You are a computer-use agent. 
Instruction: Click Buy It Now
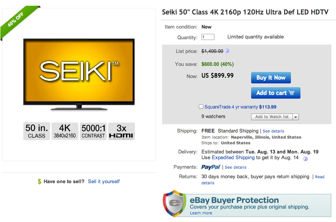pyautogui.click(x=271, y=77)
